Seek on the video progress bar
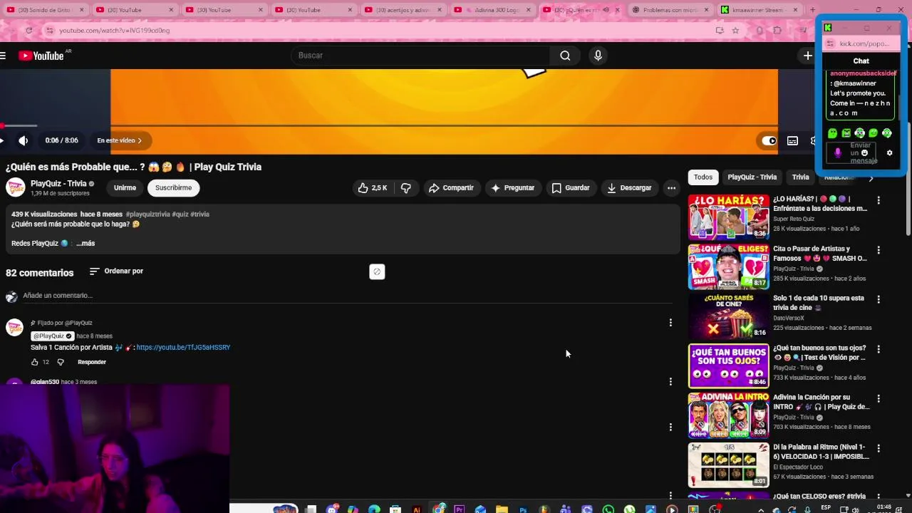912x513 pixels. click(389, 126)
